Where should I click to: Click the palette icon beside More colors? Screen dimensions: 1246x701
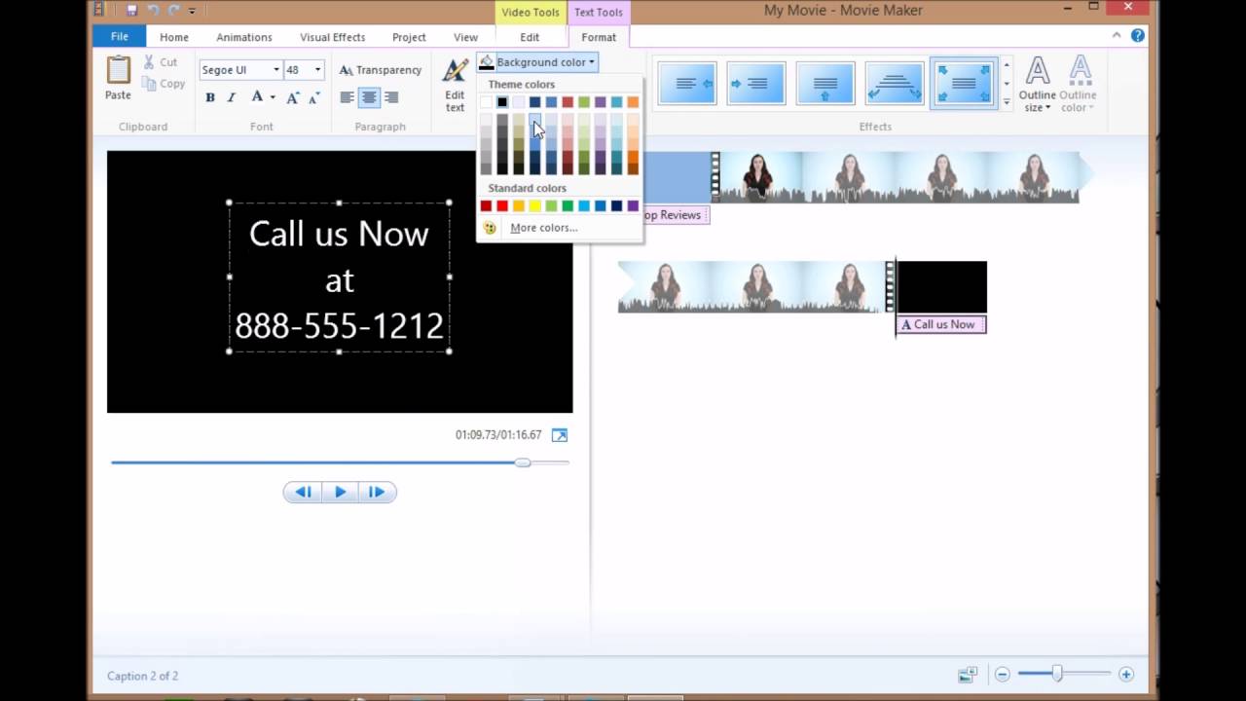490,228
